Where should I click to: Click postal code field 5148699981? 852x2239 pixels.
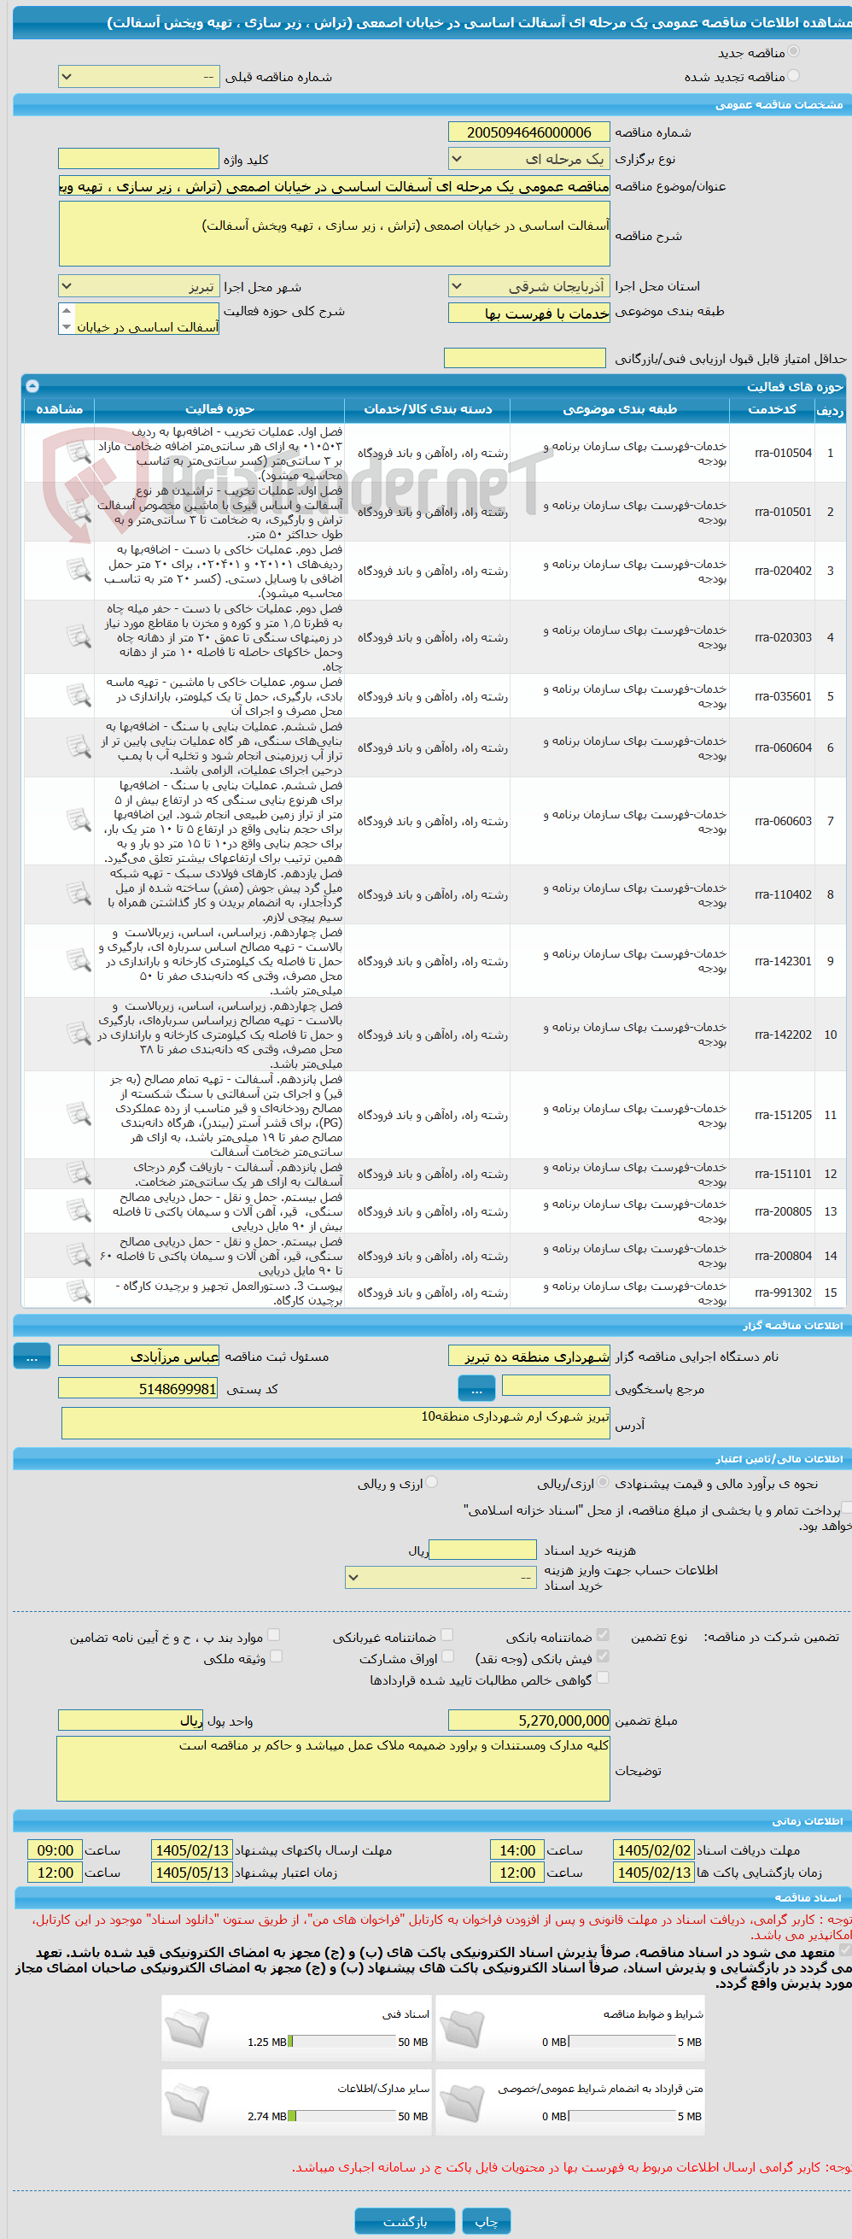pyautogui.click(x=138, y=1389)
